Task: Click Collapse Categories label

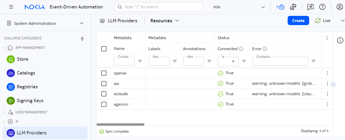Action: 23,38
